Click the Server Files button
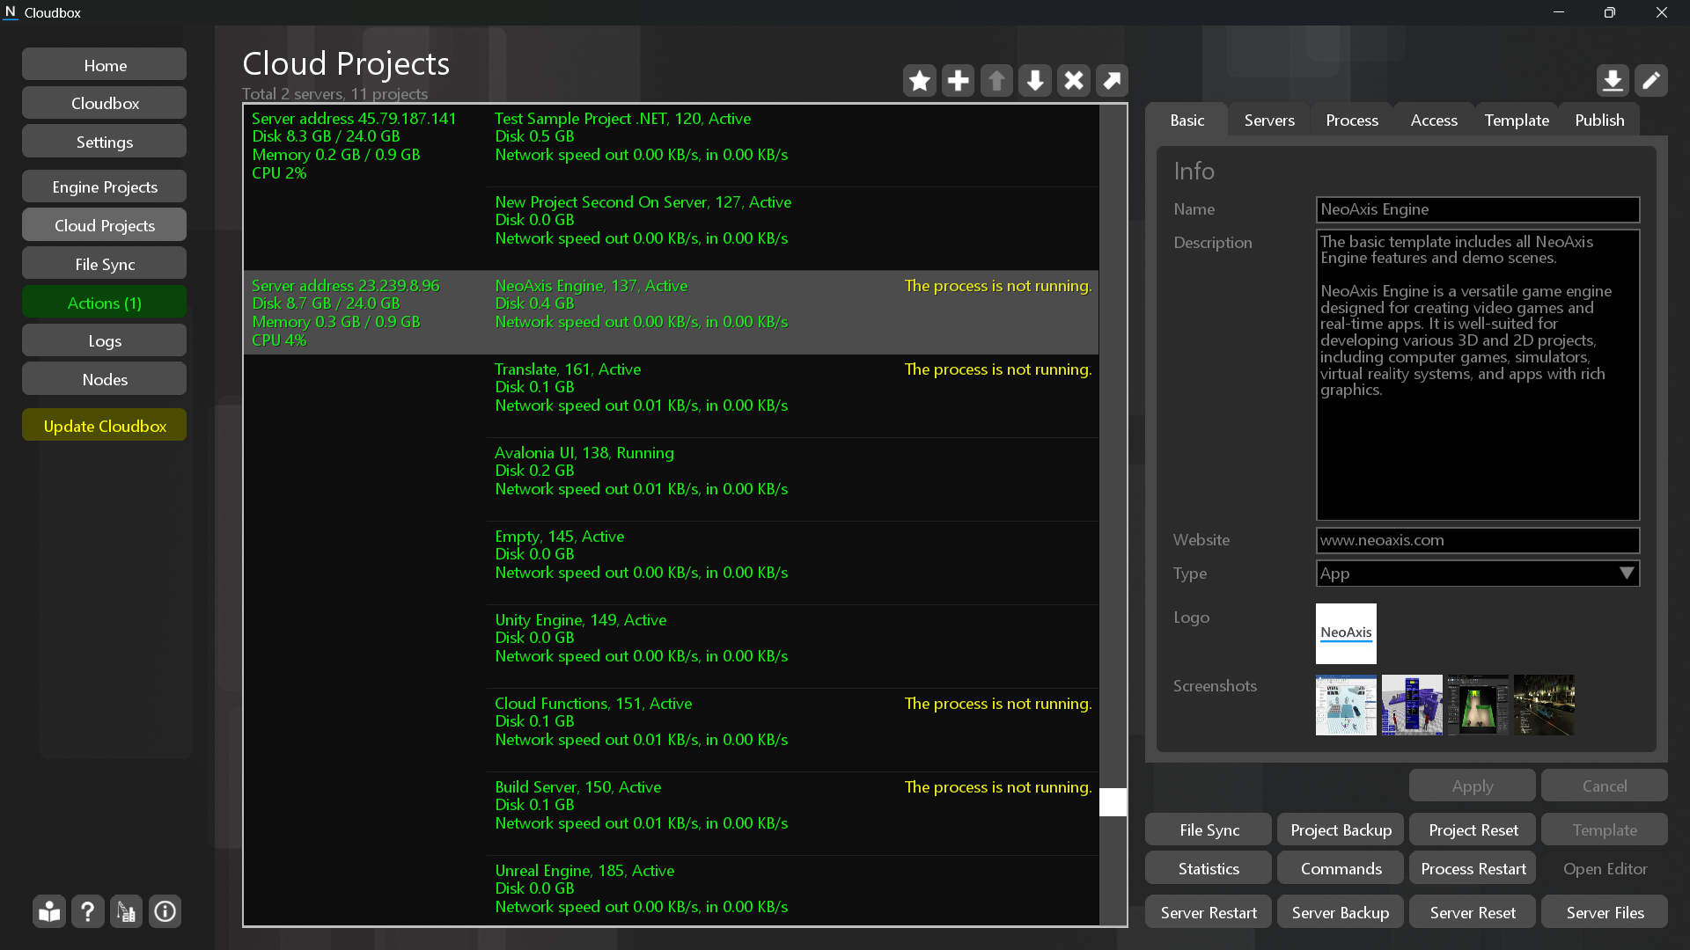This screenshot has height=950, width=1690. click(1605, 912)
